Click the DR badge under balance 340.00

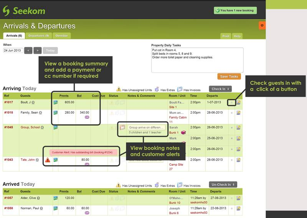87,117
